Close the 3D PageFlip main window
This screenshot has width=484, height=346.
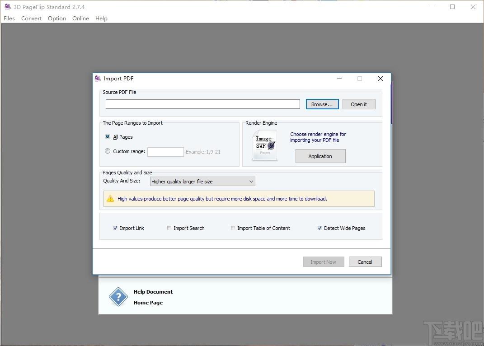(x=473, y=7)
